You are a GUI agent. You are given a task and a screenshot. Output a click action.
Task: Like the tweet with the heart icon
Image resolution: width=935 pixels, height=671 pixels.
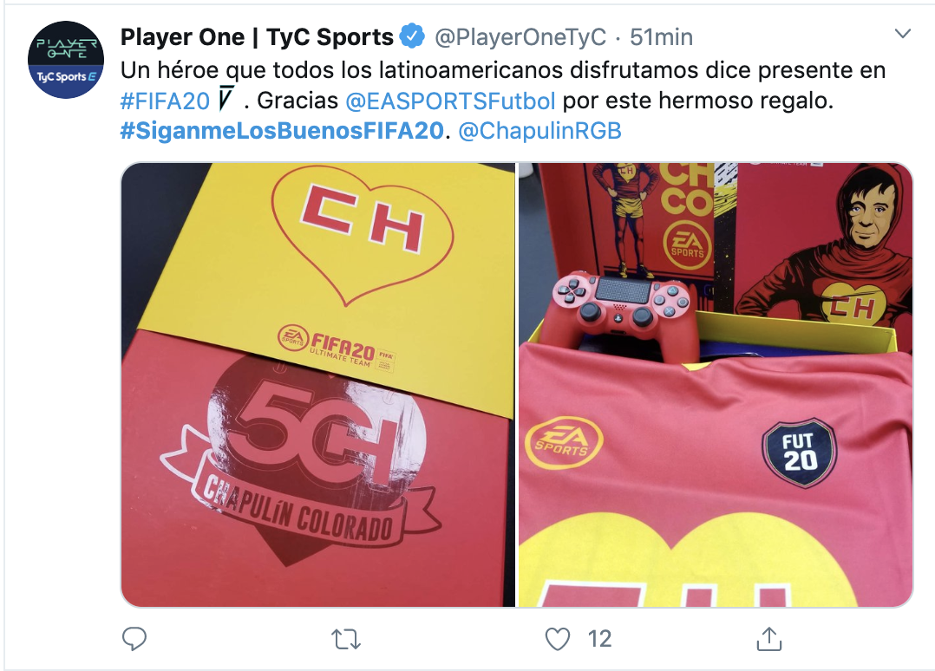click(x=558, y=639)
